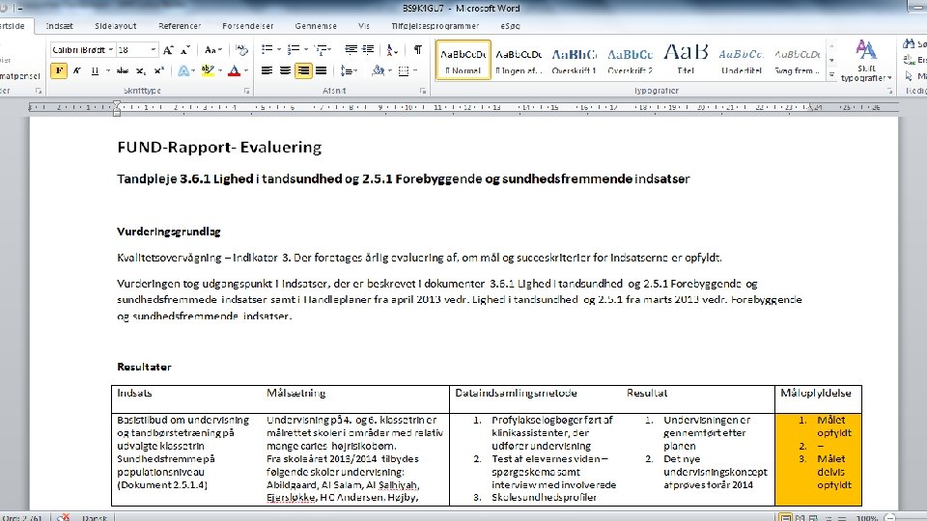Expand underline style dropdown arrow

(107, 70)
